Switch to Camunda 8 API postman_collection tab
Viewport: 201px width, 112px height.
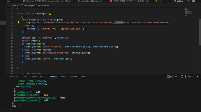coord(47,1)
